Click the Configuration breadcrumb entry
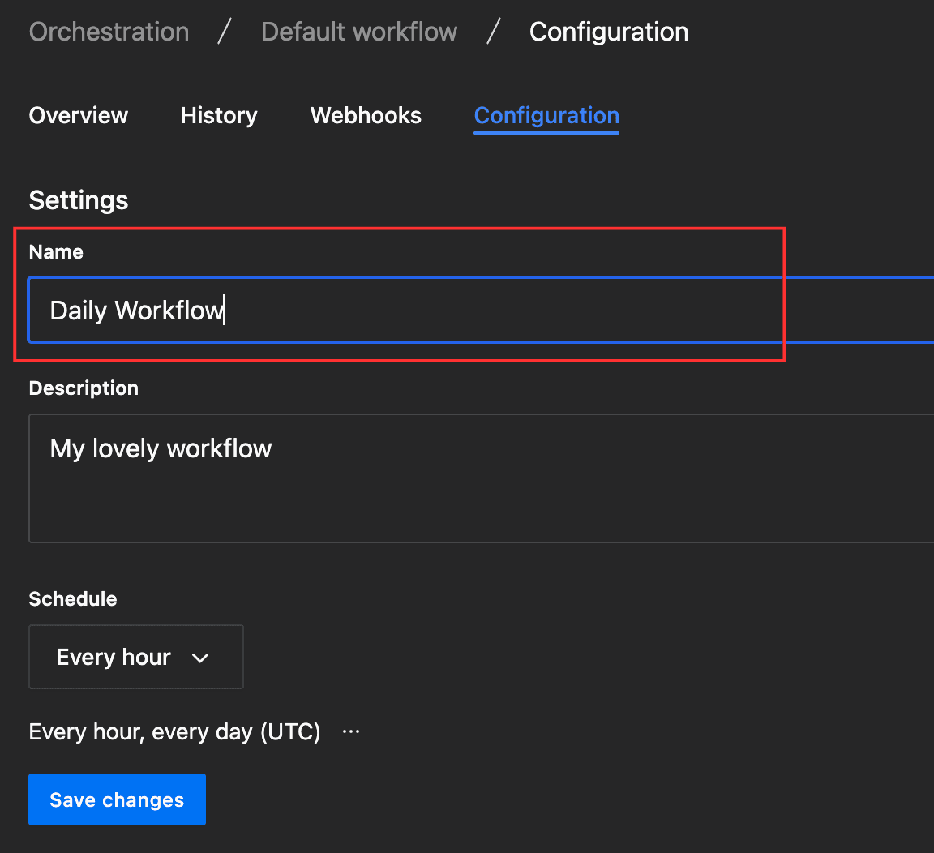The width and height of the screenshot is (934, 853). click(x=608, y=32)
